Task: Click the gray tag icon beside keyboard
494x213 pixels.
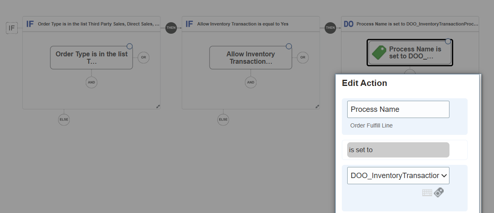Action: pyautogui.click(x=439, y=192)
